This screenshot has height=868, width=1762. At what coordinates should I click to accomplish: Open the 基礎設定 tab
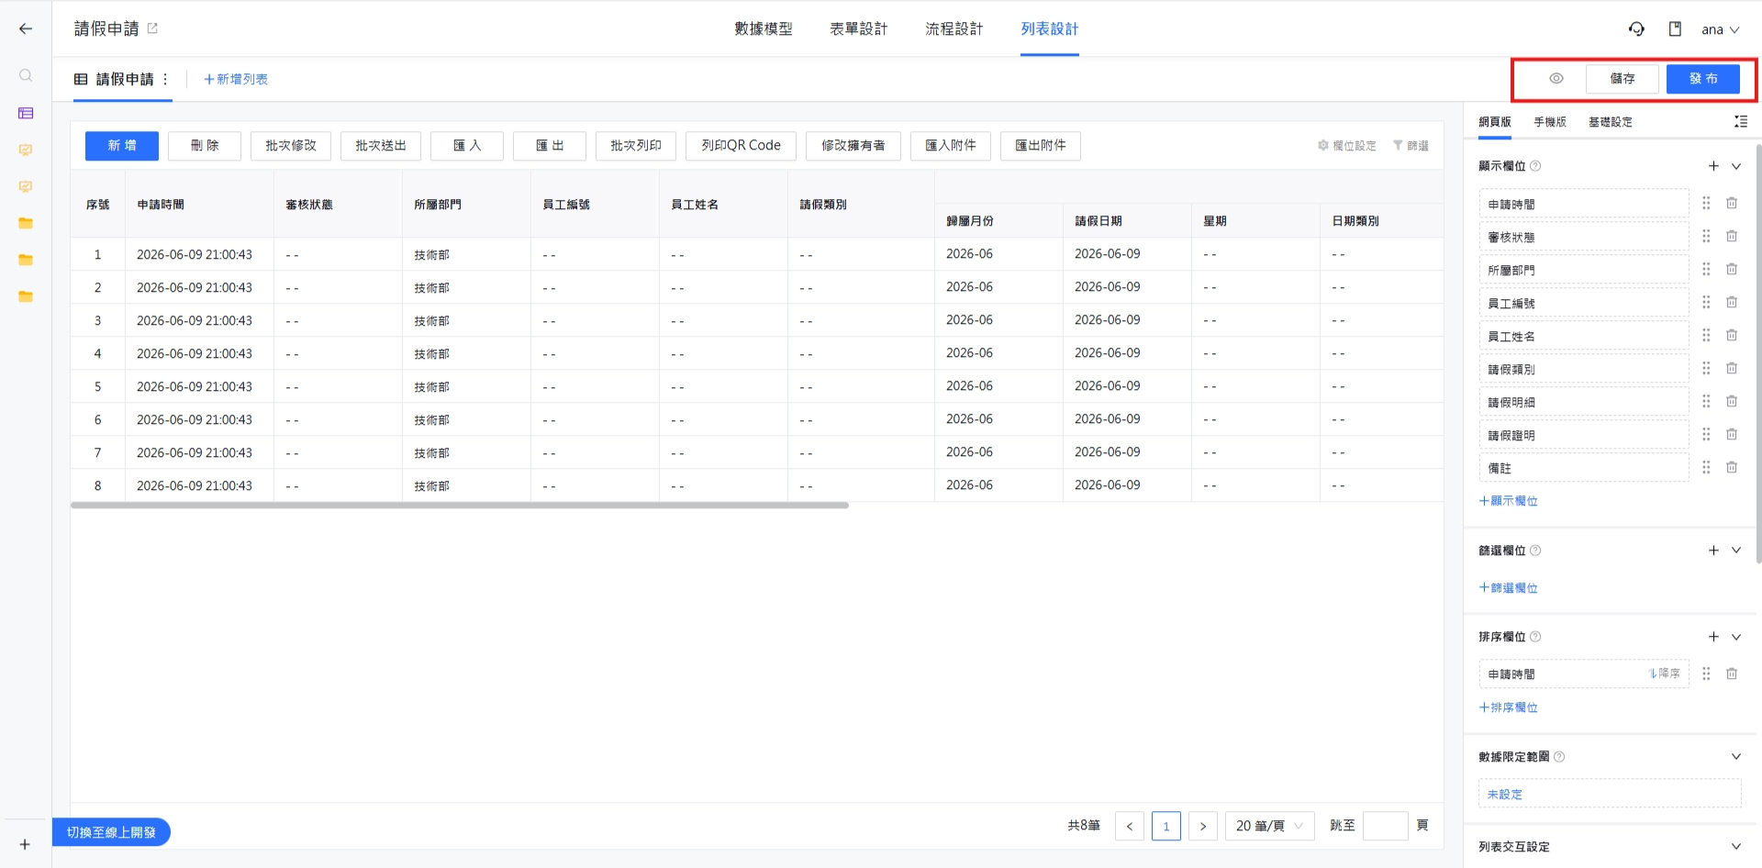coord(1611,122)
